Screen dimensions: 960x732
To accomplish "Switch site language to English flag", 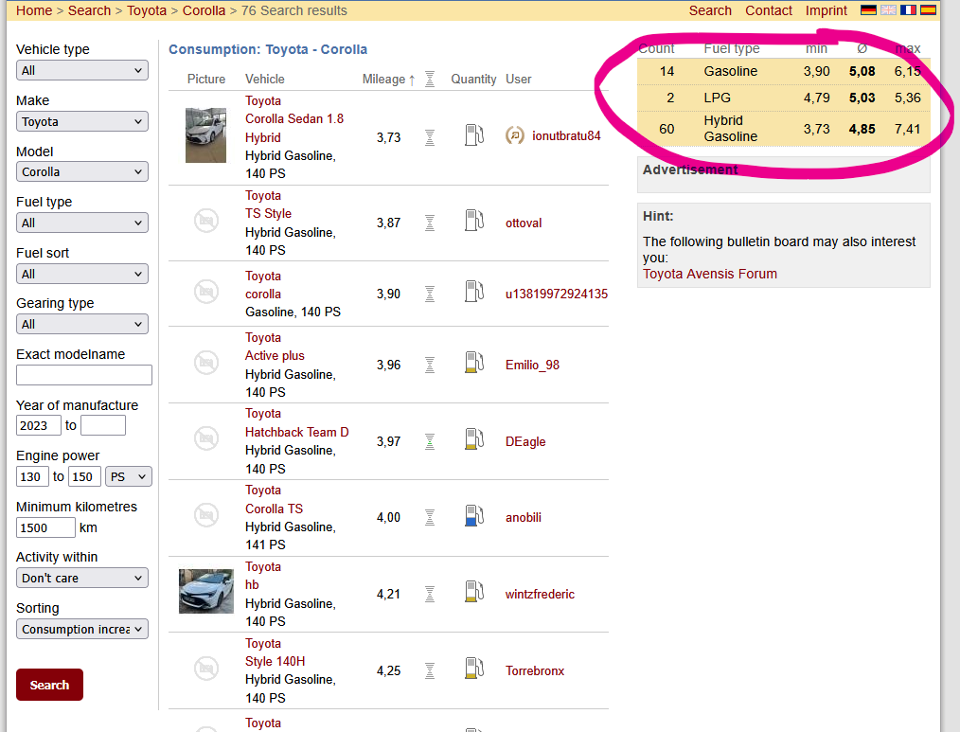I will [888, 9].
